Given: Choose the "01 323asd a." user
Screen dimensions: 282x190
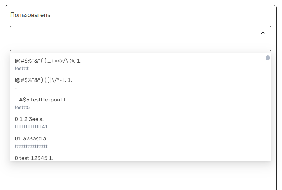Looking at the screenshot, I should tap(31, 138).
